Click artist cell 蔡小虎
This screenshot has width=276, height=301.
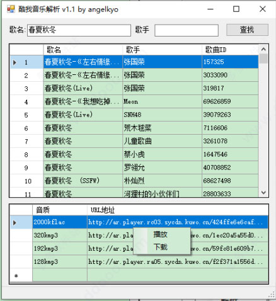pos(162,154)
